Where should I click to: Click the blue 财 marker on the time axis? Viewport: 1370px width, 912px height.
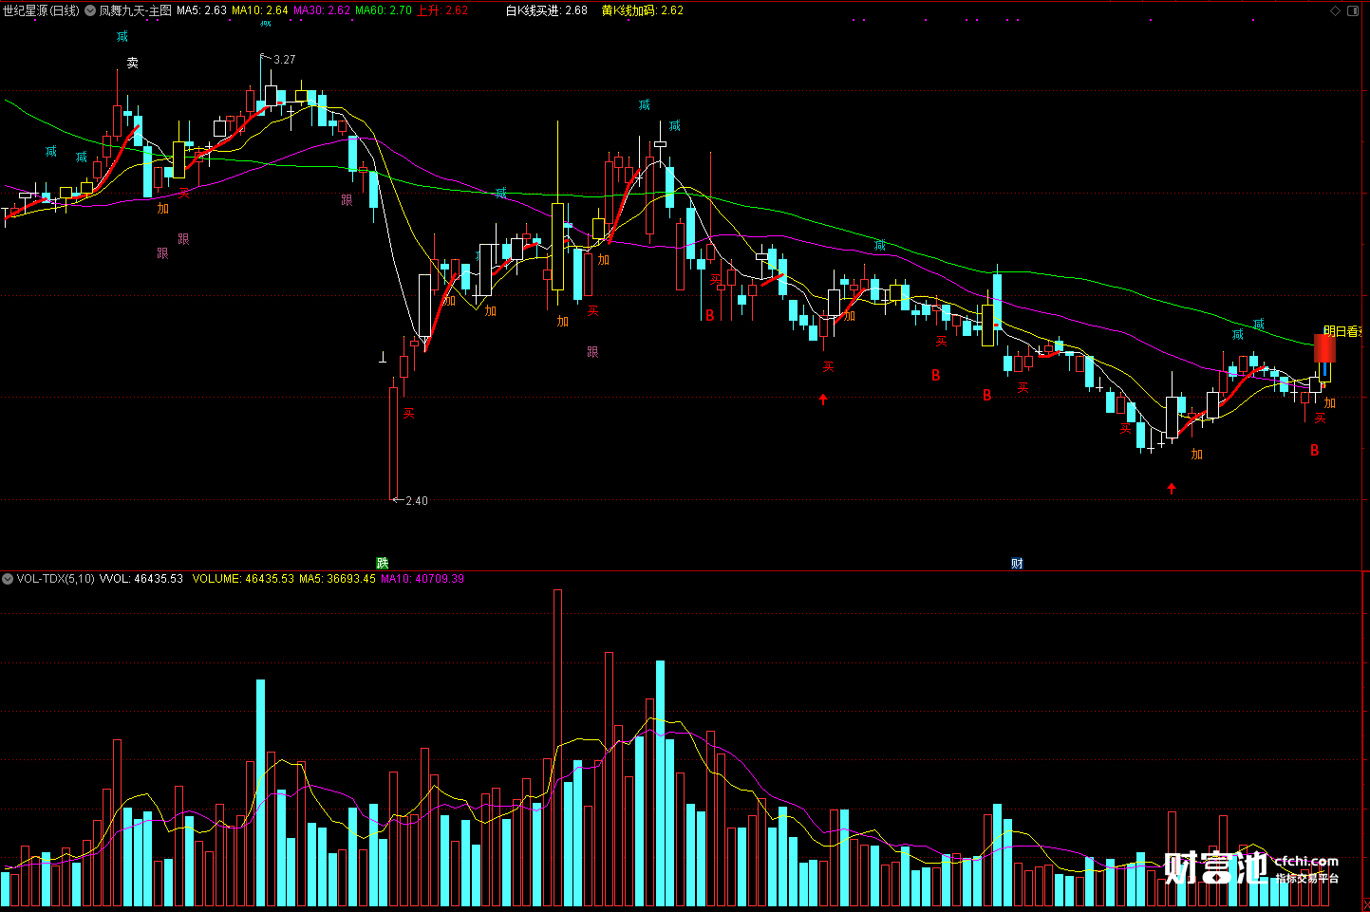click(x=1017, y=564)
